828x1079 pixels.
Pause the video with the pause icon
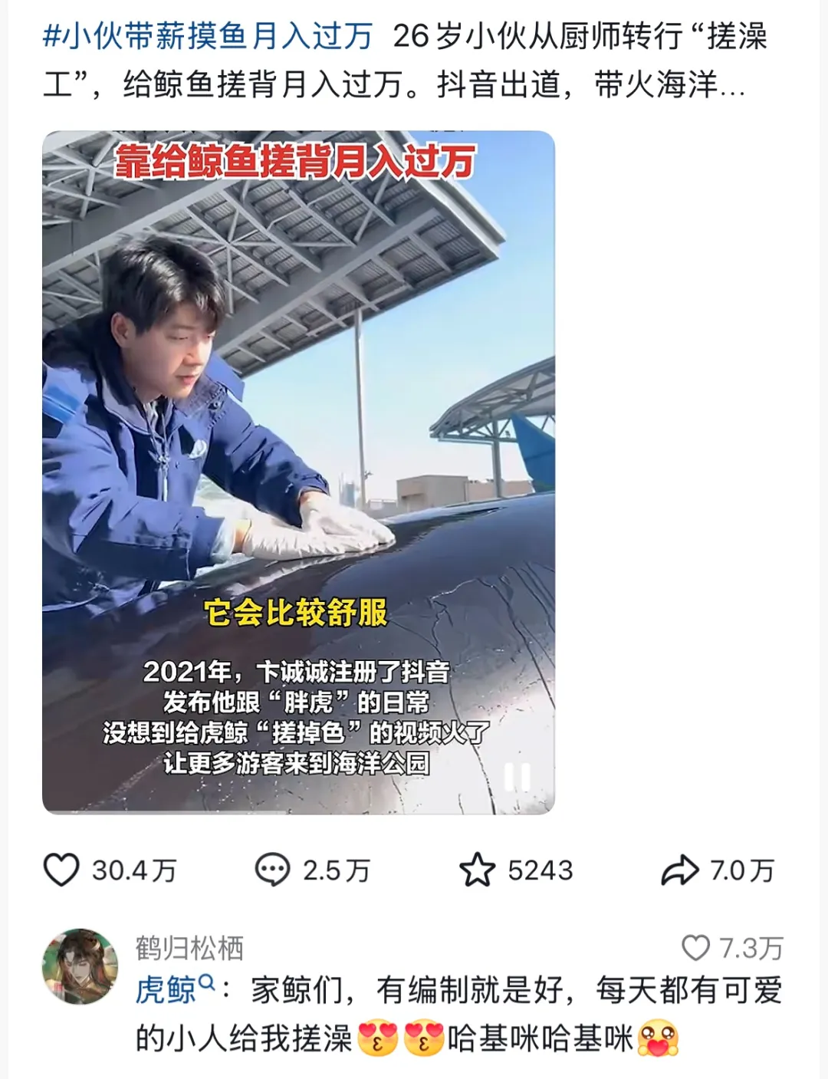[517, 777]
